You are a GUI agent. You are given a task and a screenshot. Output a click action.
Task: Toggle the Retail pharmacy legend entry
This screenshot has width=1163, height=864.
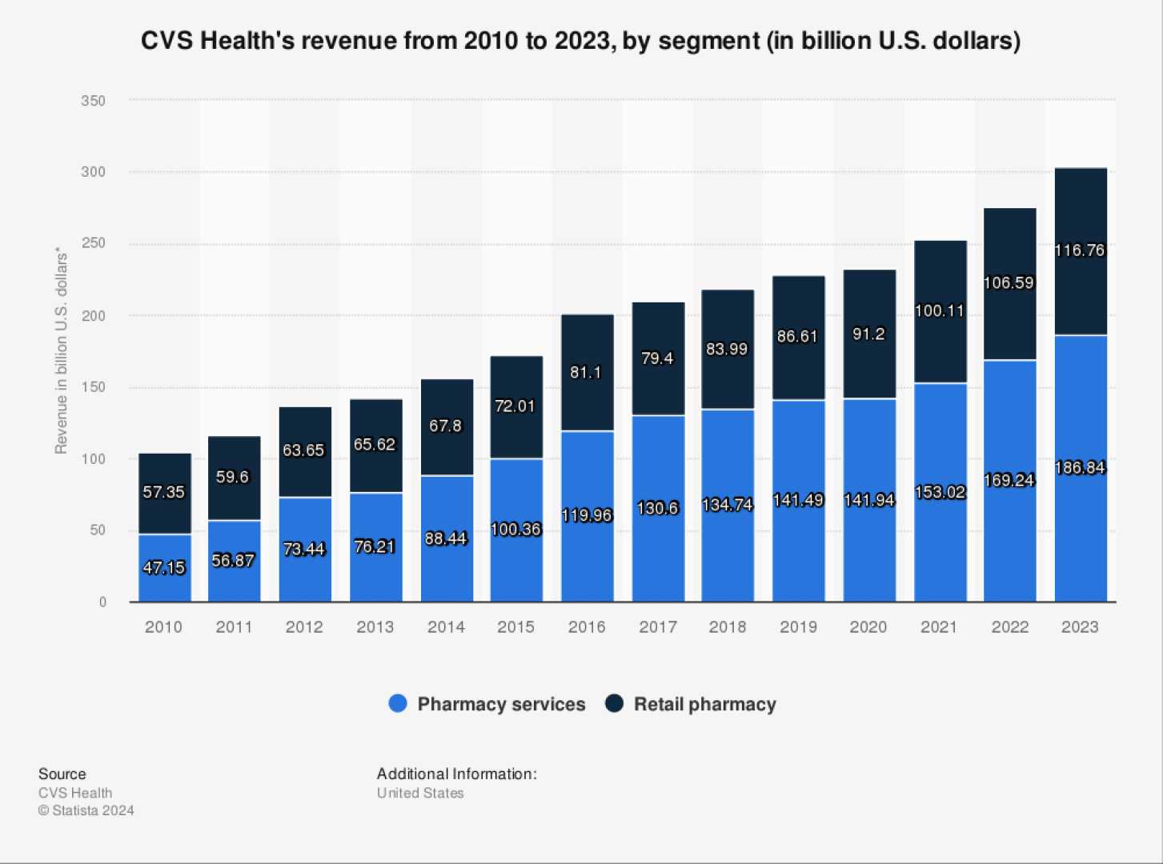click(x=691, y=704)
